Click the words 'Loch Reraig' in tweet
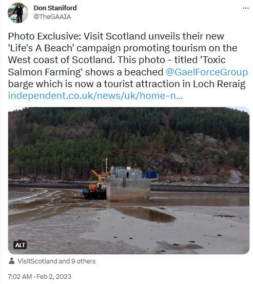The width and height of the screenshot is (253, 284). point(219,84)
